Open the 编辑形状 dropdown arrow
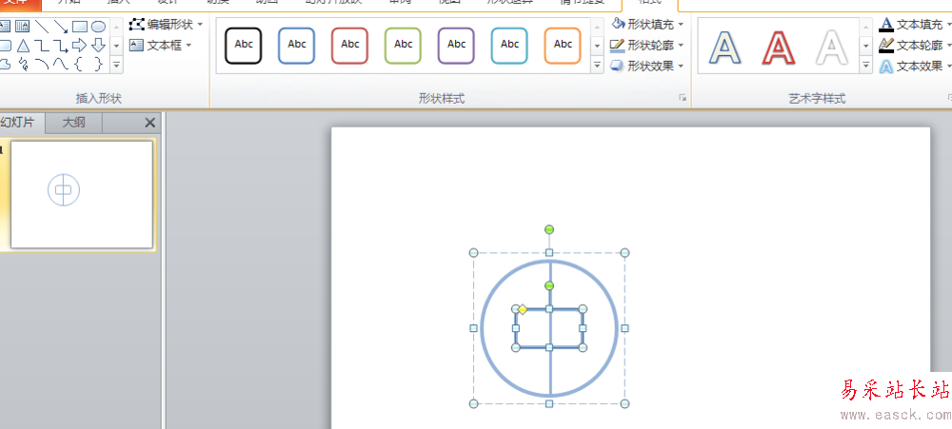The image size is (952, 429). tap(200, 25)
